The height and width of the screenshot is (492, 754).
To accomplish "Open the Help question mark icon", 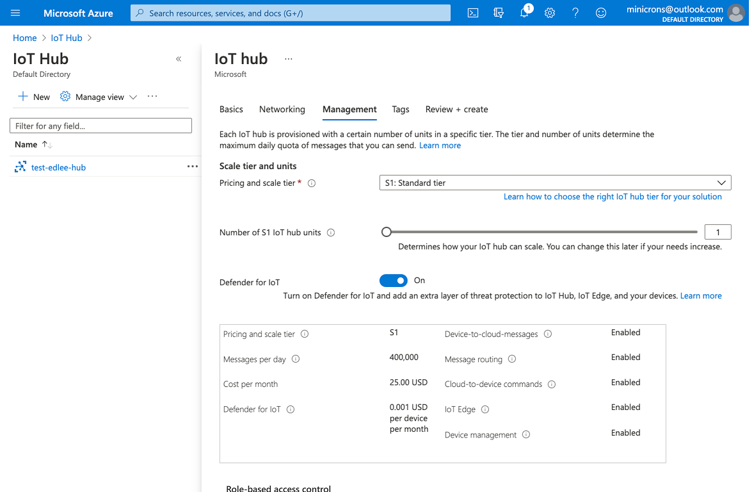I will tap(575, 13).
